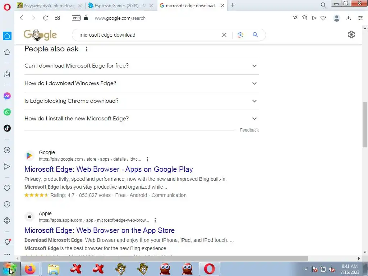Open the downloads panel
The width and height of the screenshot is (368, 276).
348,18
